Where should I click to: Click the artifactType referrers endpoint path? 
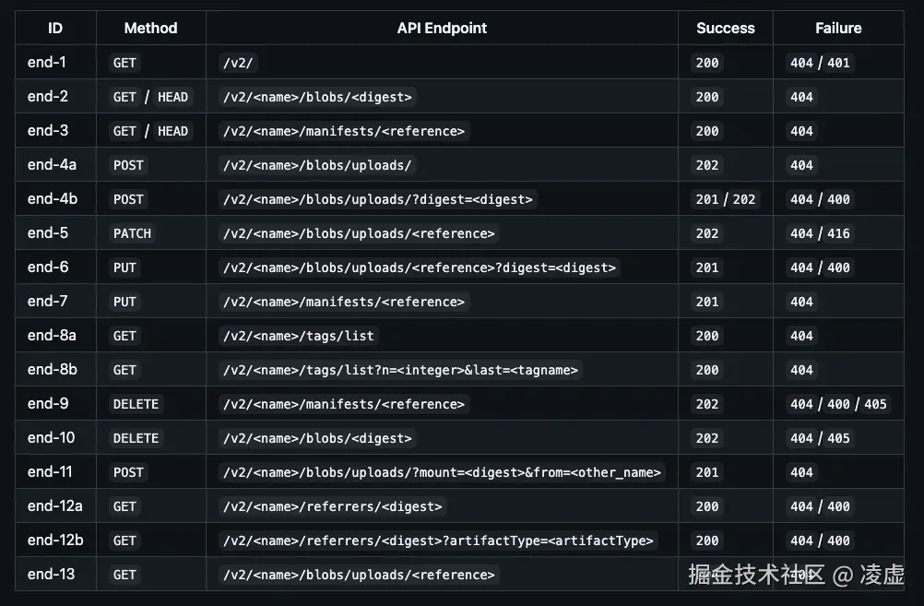(438, 541)
